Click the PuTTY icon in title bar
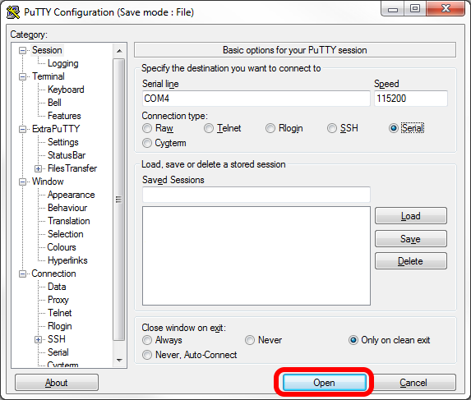Screen dimensions: 471x400 tap(13, 12)
